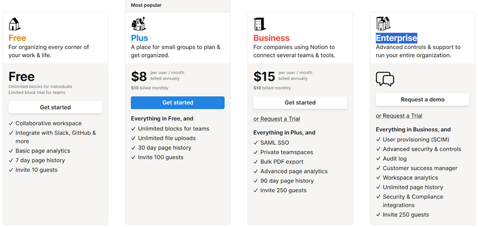Click the red Business plan title
This screenshot has height=227, width=478.
click(x=271, y=38)
